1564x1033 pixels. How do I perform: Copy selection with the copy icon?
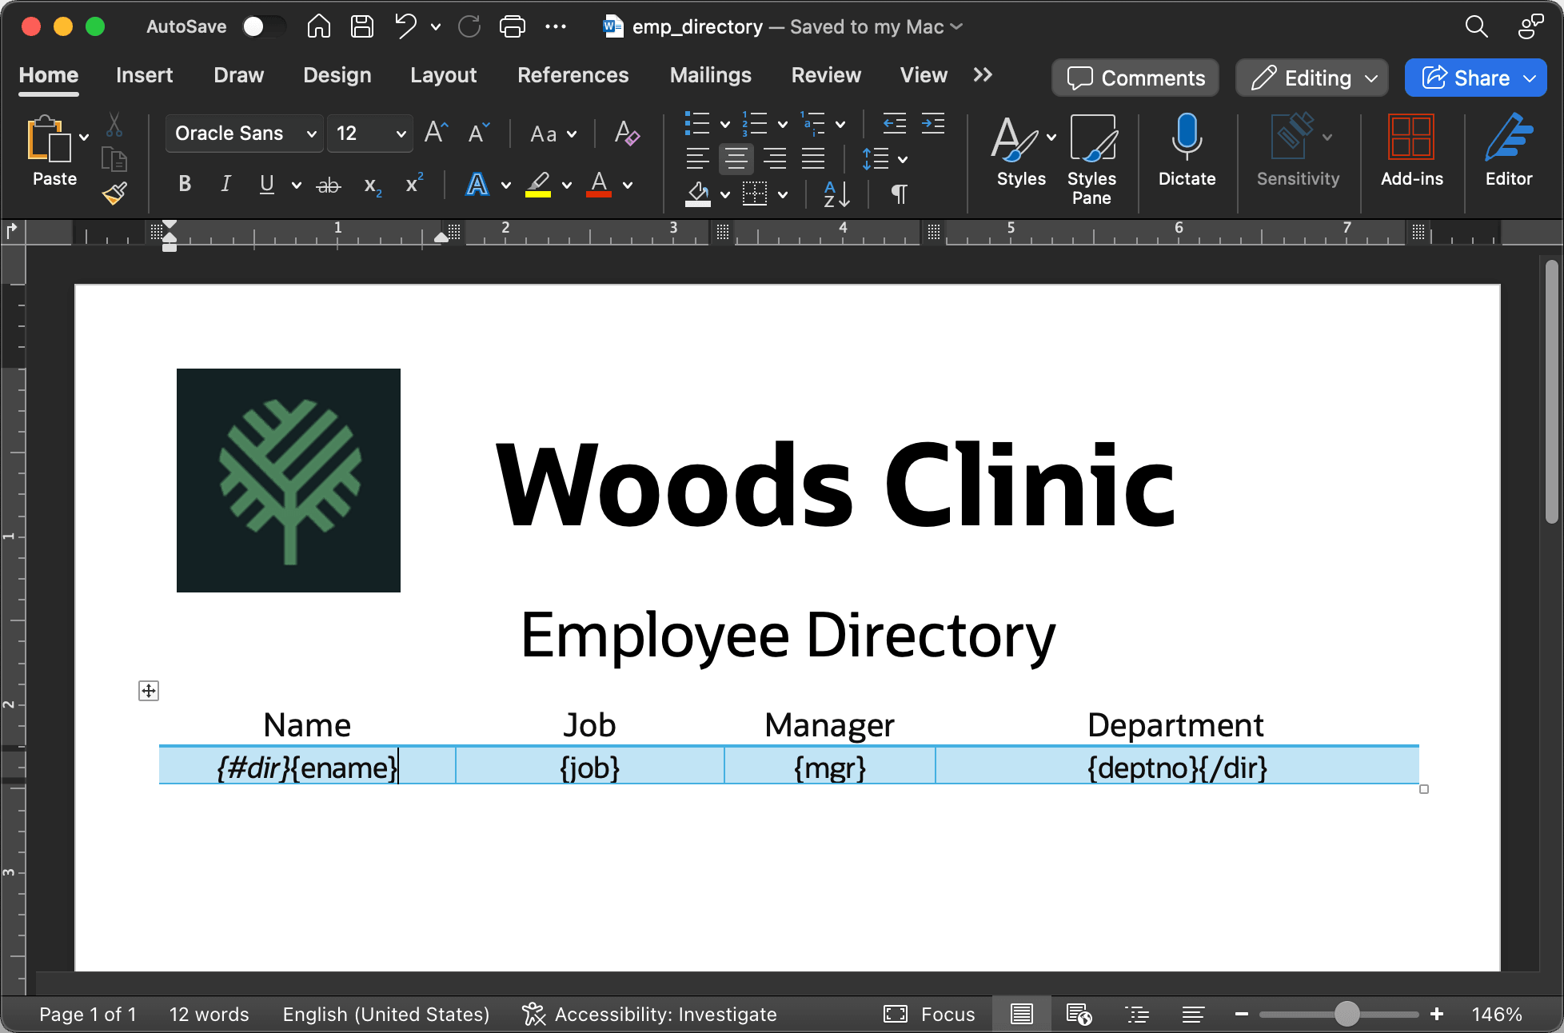coord(114,159)
